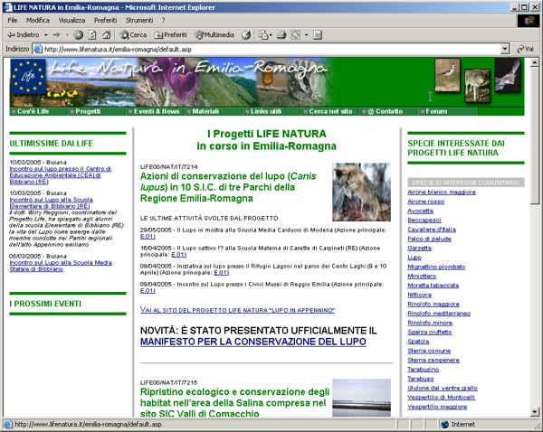543x432 pixels.
Task: Open Edit button dropdown arrow
Action: (x=306, y=35)
